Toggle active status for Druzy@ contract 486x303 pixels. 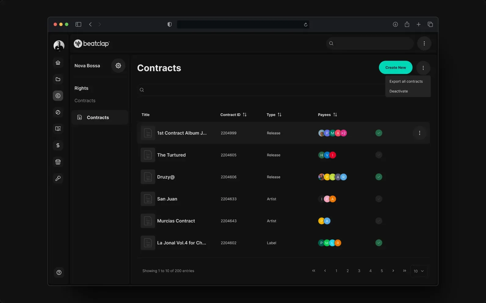pos(379,177)
